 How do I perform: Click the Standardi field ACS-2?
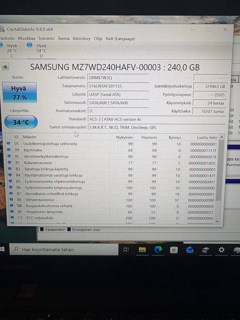tap(157, 119)
